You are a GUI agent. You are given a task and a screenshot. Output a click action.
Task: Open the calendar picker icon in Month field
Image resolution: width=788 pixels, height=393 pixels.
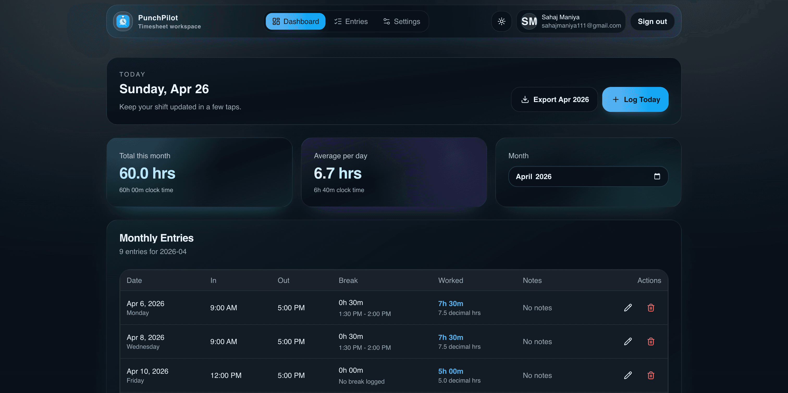(x=657, y=176)
